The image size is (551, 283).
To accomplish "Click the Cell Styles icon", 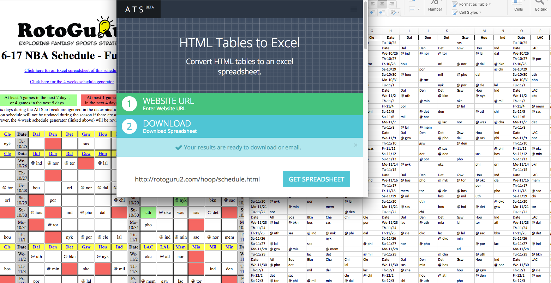I will 455,12.
